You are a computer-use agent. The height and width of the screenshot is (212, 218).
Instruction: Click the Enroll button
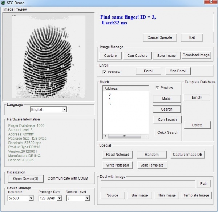[149, 71]
